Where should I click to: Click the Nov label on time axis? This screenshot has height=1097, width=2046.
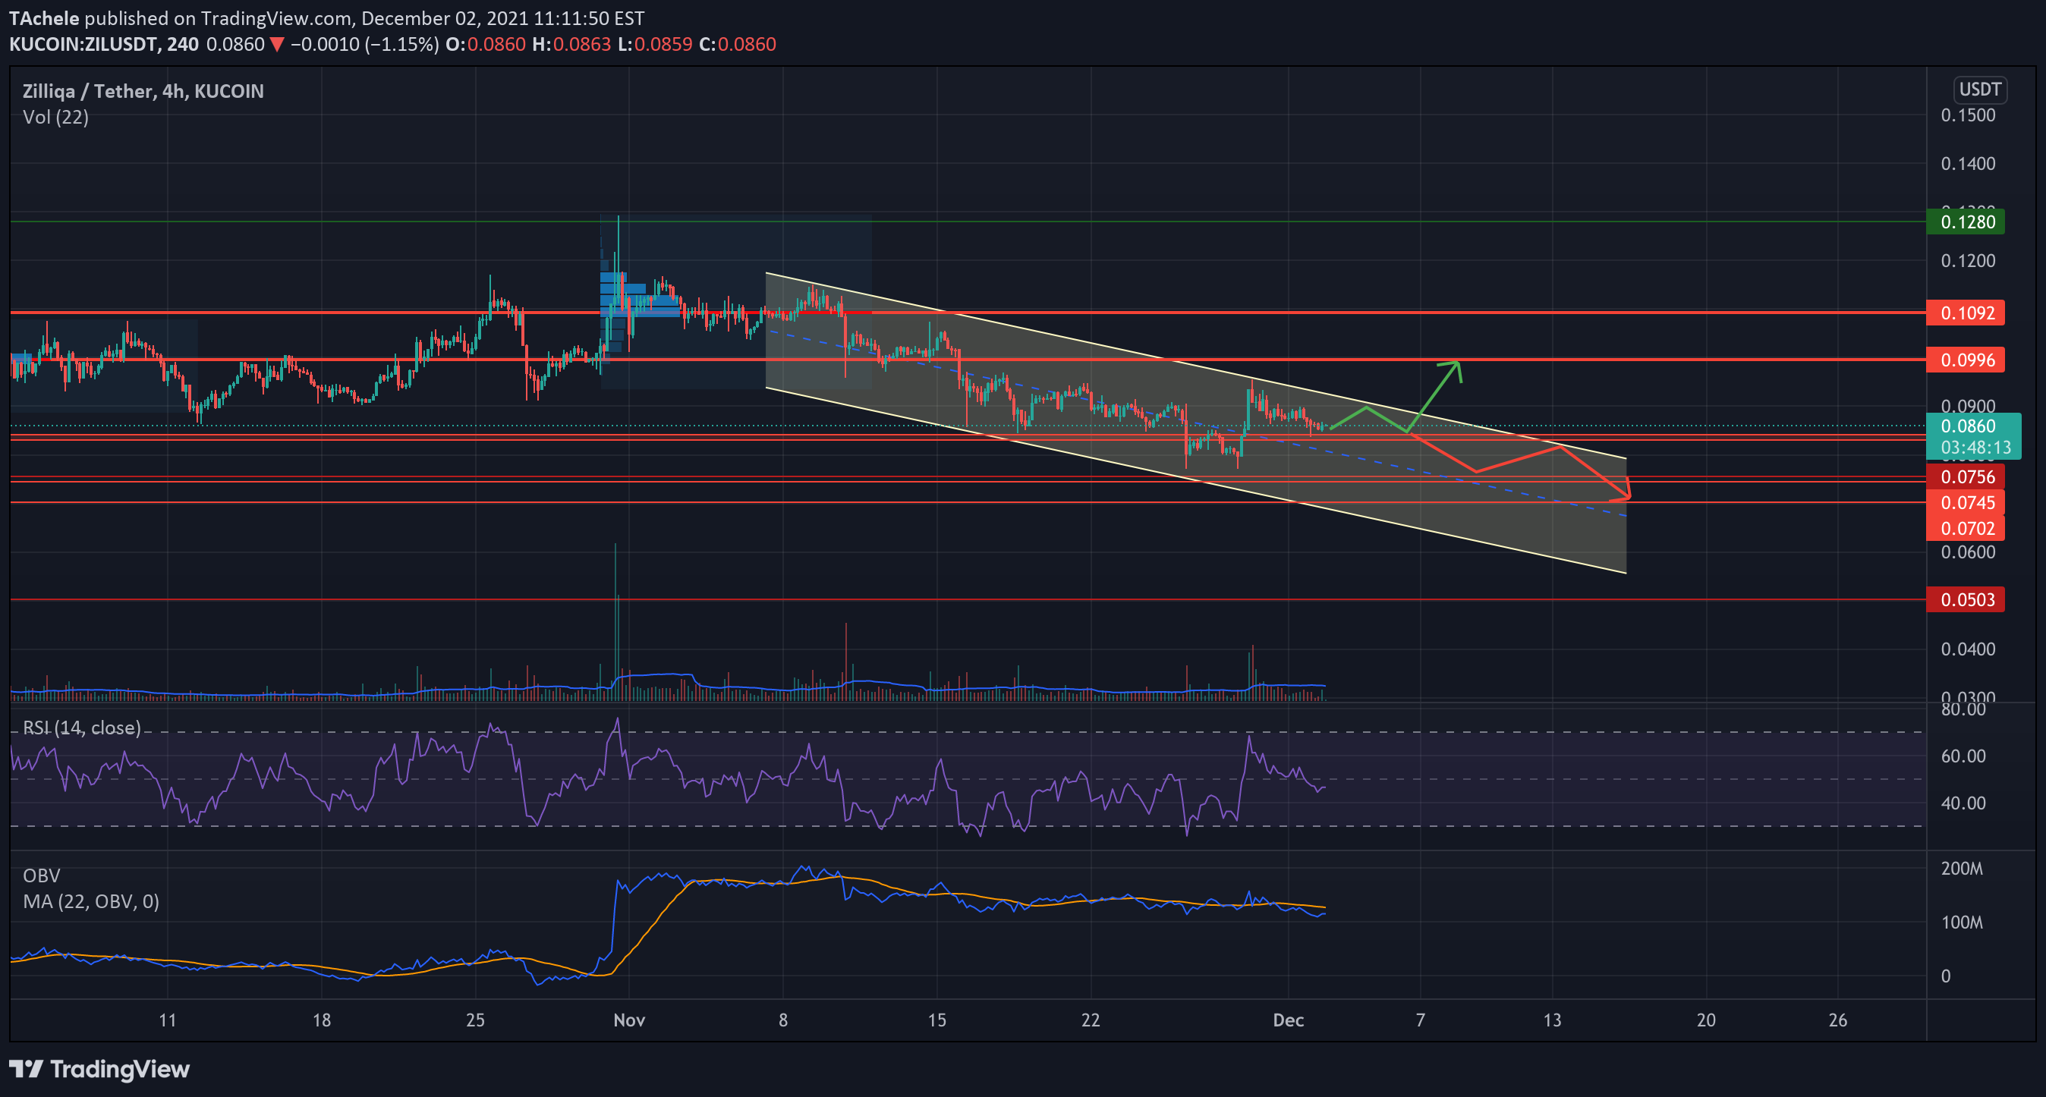tap(629, 1020)
